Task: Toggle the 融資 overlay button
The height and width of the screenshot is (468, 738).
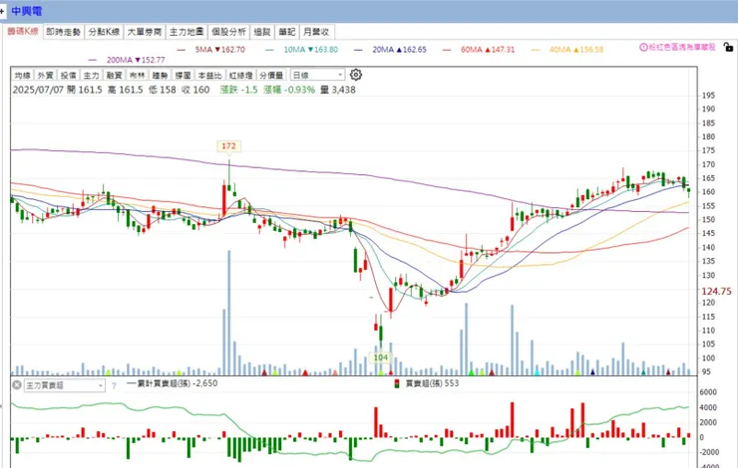Action: pyautogui.click(x=114, y=76)
